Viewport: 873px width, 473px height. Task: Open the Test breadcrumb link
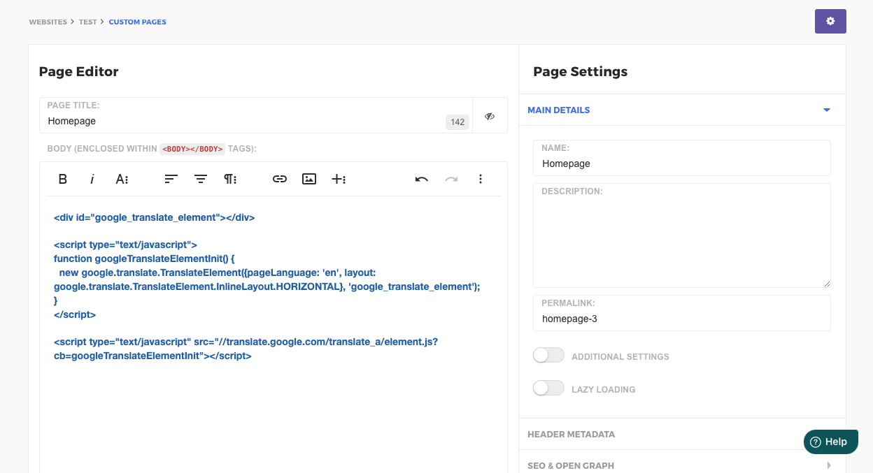tap(87, 22)
